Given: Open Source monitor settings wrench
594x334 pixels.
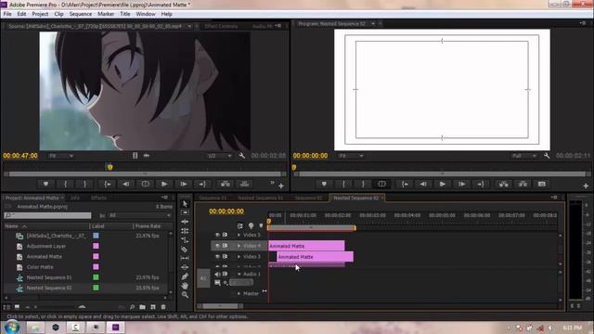Looking at the screenshot, I should click(241, 156).
